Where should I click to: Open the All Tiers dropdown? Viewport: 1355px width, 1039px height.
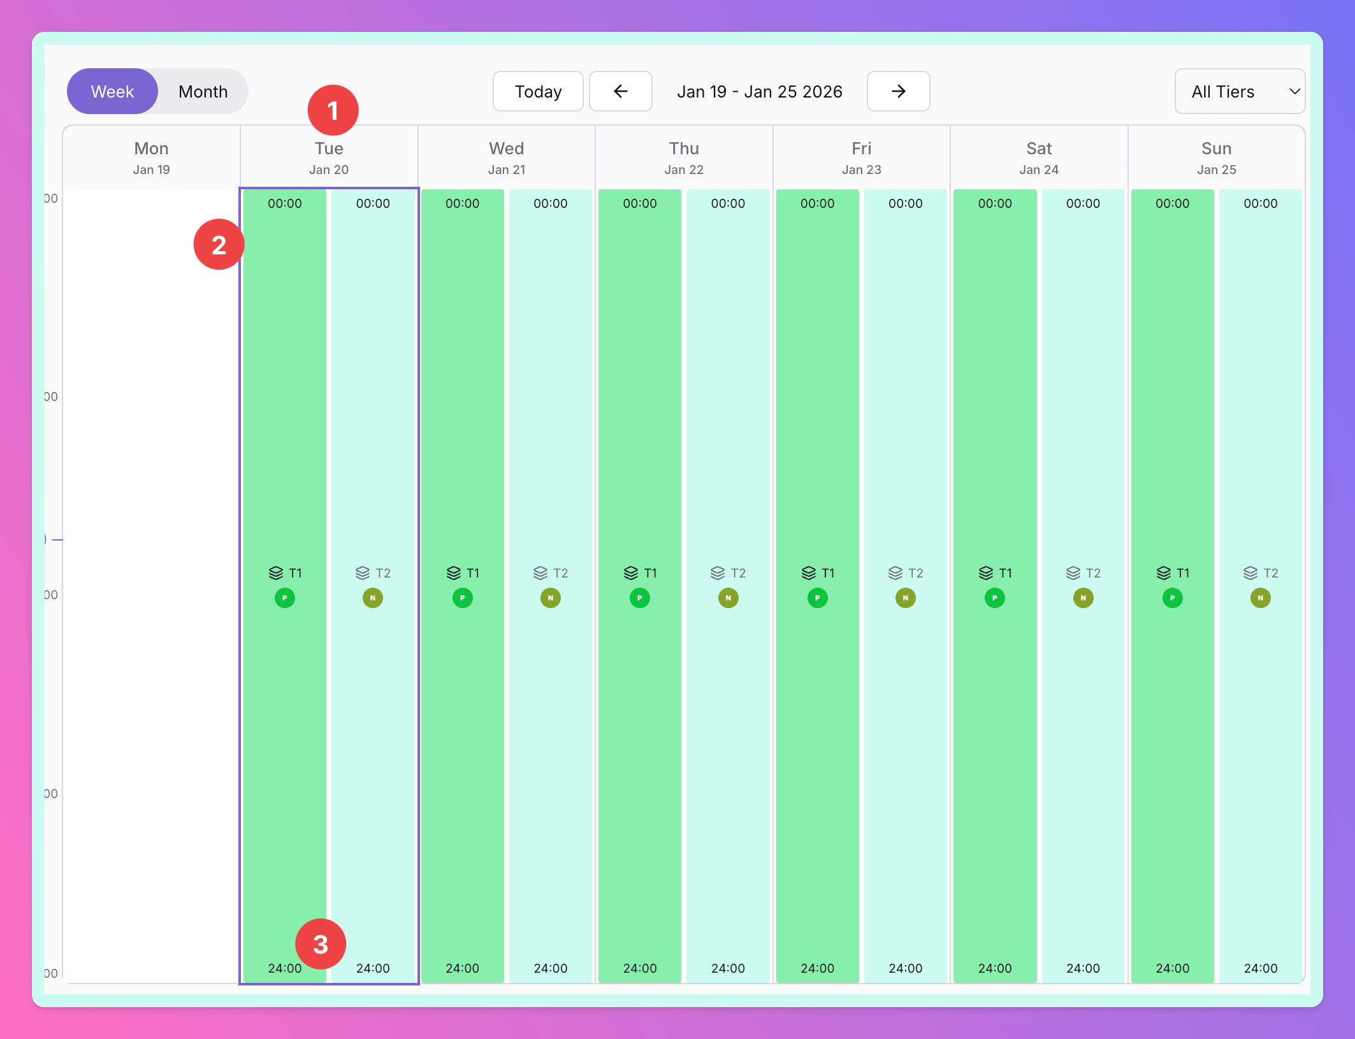pos(1224,91)
